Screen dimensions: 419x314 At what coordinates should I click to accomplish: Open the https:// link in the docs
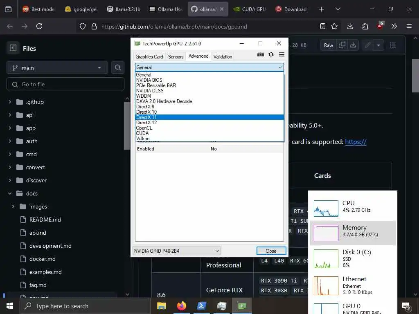click(356, 141)
